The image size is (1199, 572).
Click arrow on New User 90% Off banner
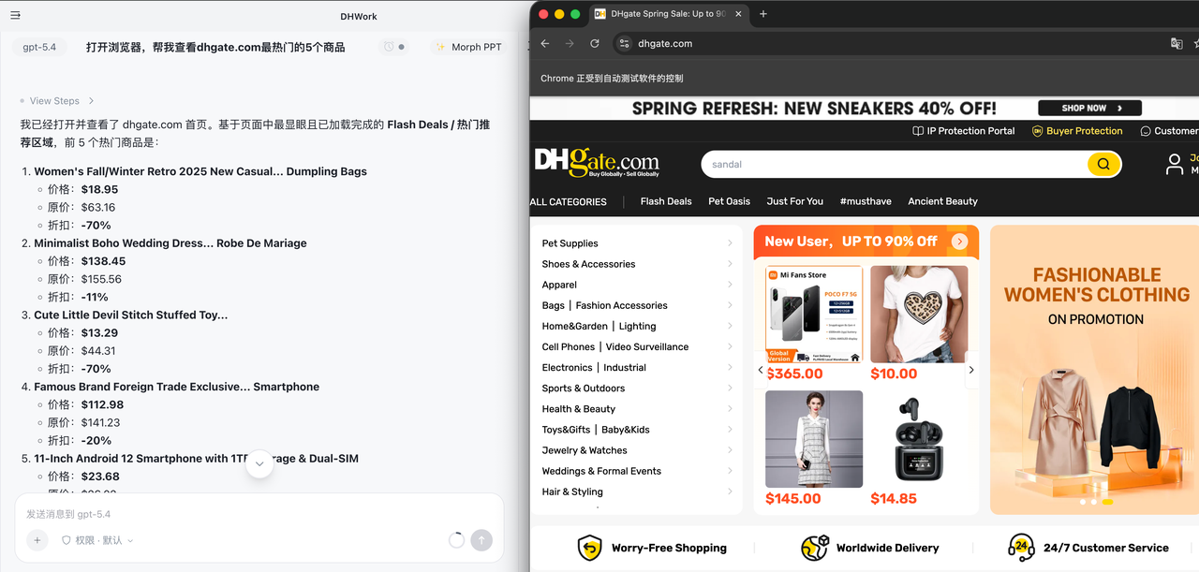point(959,242)
